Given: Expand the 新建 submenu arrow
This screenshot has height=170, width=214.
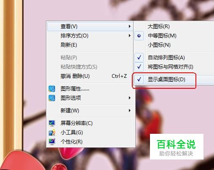Looking at the screenshot, I should tap(129, 111).
